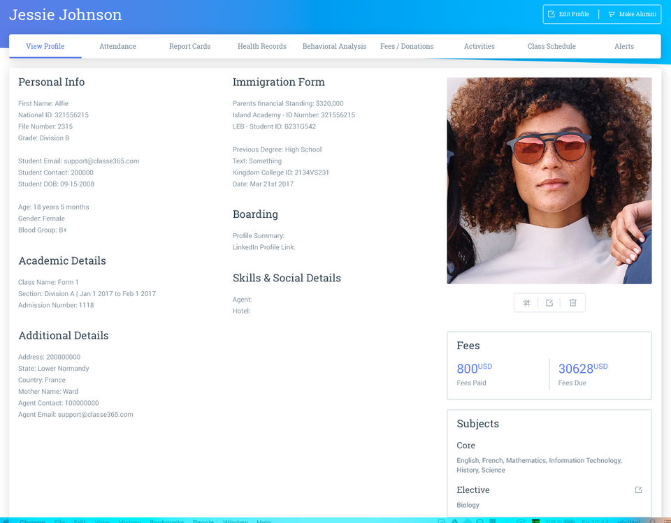Viewport: 671px width, 523px height.
Task: Open the Alerts tab
Action: pyautogui.click(x=624, y=46)
